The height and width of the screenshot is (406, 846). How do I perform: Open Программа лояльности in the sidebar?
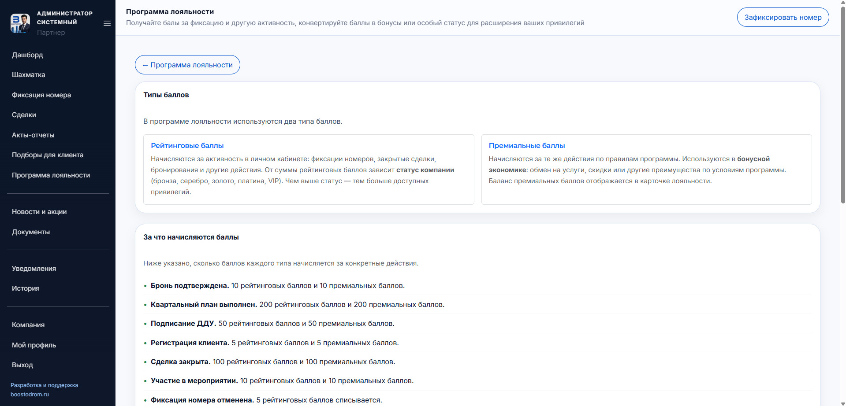(51, 175)
